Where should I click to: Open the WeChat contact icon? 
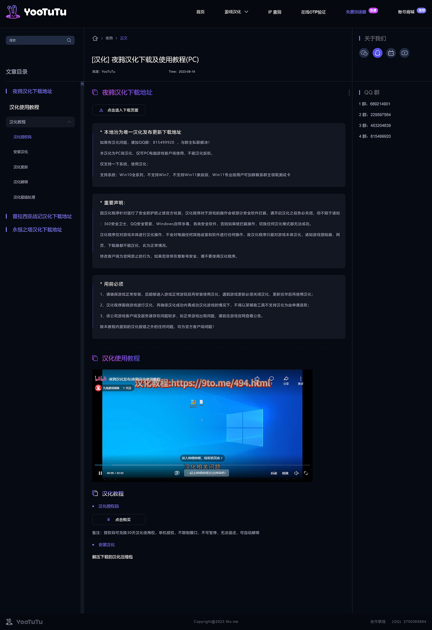[364, 53]
